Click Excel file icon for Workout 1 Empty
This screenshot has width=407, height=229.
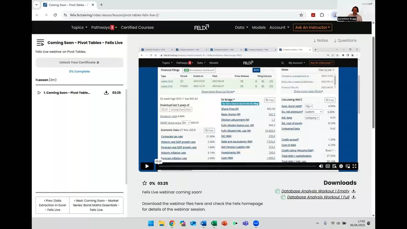(277, 191)
